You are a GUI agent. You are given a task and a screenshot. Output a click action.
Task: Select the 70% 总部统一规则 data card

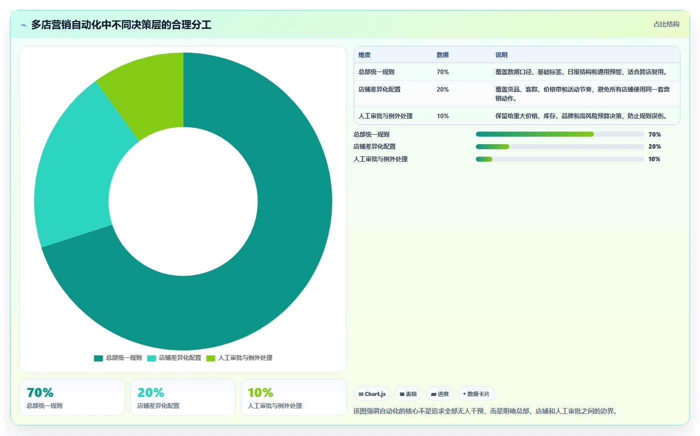(x=72, y=397)
